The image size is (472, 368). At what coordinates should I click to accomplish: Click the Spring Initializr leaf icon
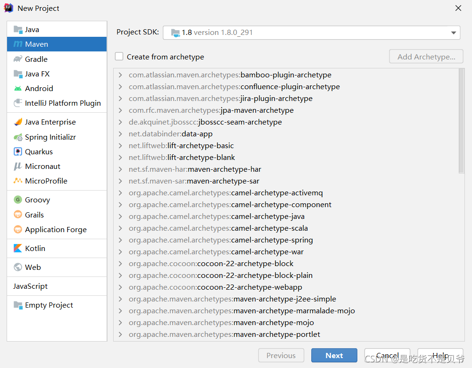click(18, 137)
